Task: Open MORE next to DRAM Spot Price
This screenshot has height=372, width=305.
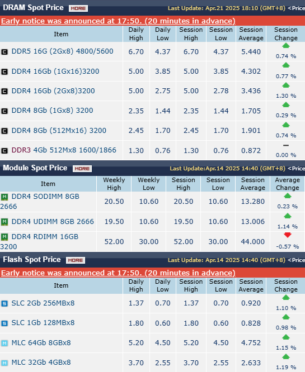Action: [x=78, y=8]
